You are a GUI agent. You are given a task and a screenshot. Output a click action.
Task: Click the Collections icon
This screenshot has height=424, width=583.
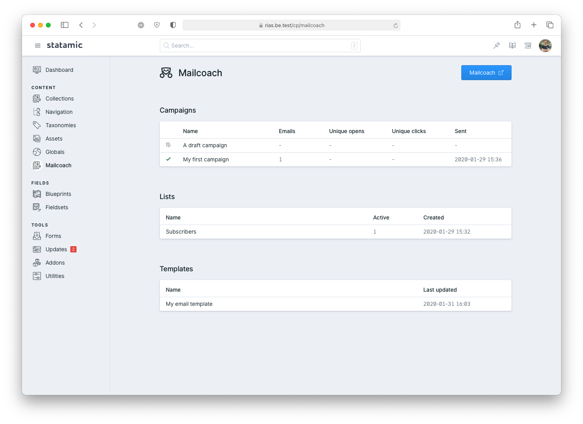pyautogui.click(x=37, y=99)
